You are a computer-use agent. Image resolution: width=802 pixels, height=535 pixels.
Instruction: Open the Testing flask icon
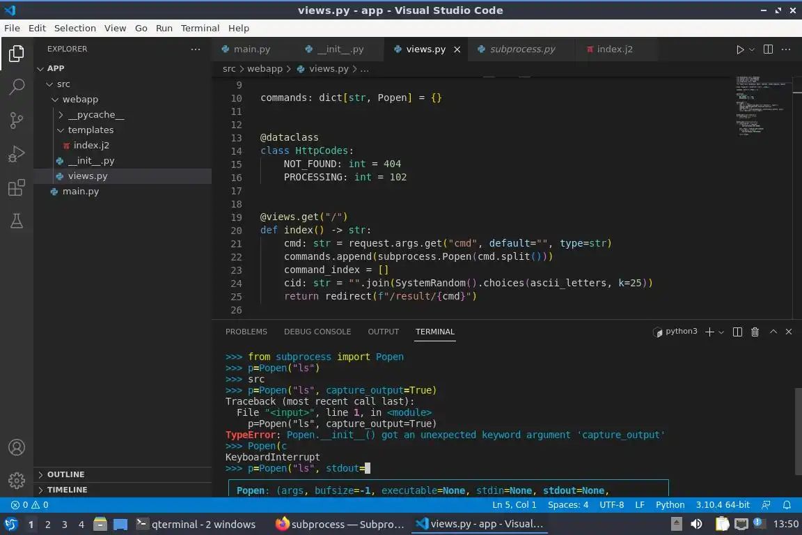[x=17, y=221]
